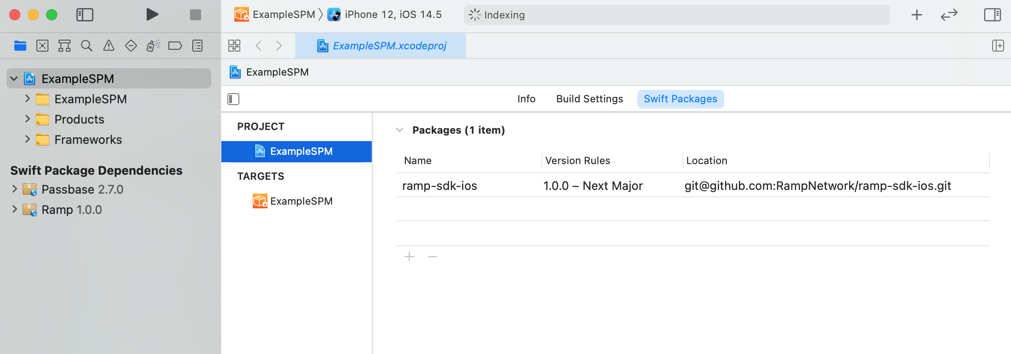
Task: Click the ramp-sdk-ios git location URL
Action: (x=818, y=186)
